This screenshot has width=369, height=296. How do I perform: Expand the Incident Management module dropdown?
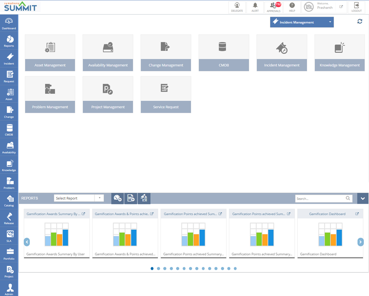pos(302,22)
